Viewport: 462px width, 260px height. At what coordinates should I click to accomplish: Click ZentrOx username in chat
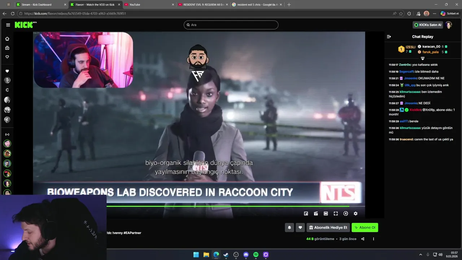click(405, 65)
